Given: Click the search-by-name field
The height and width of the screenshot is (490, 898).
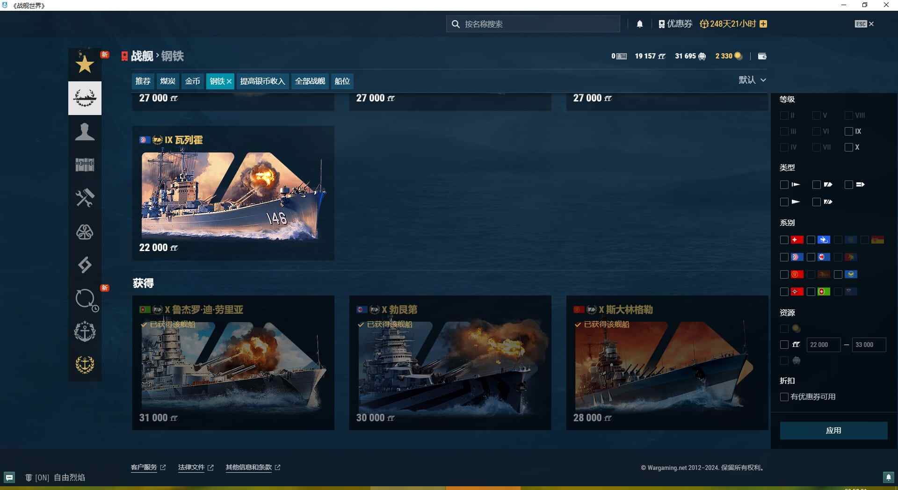Looking at the screenshot, I should click(533, 24).
